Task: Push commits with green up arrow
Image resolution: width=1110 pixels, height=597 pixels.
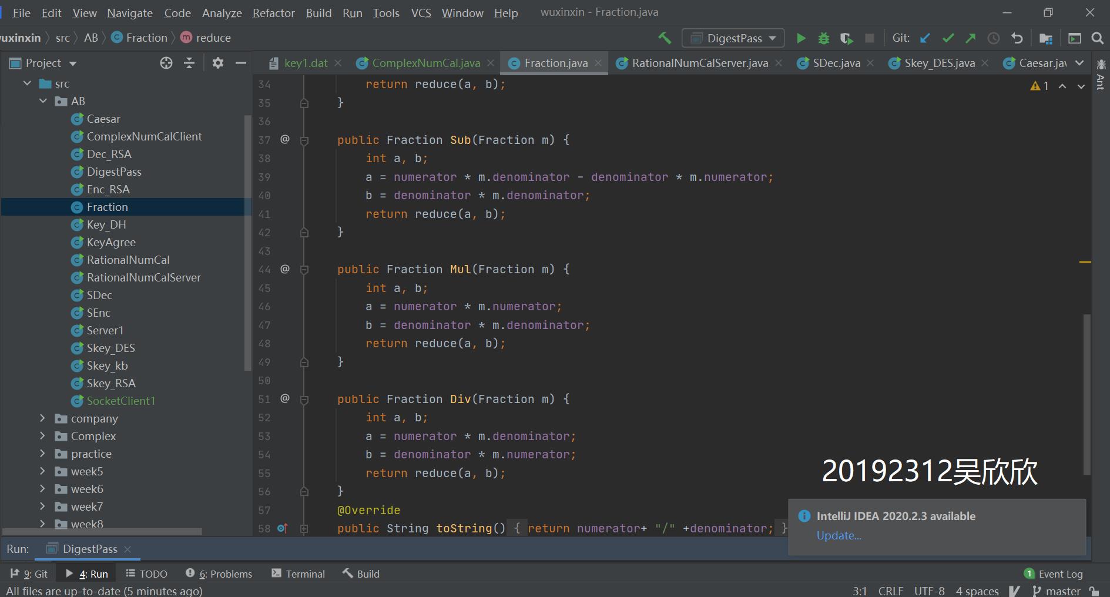Action: [971, 38]
